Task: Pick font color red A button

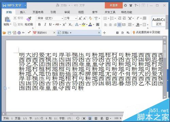Action: click(x=90, y=24)
